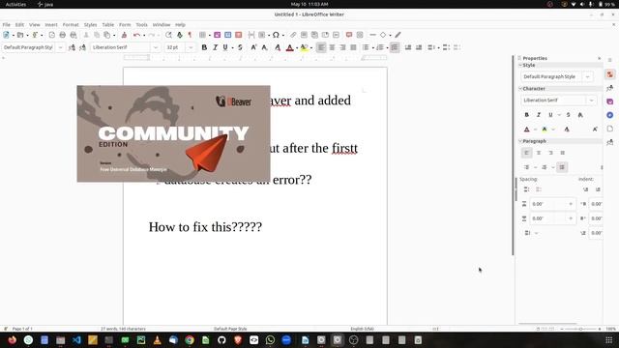This screenshot has width=619, height=348.
Task: Toggle Formatting Marks pilcrow icon
Action: pos(190,35)
